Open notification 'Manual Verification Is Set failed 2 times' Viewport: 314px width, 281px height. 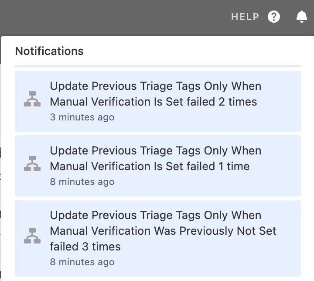pos(158,101)
